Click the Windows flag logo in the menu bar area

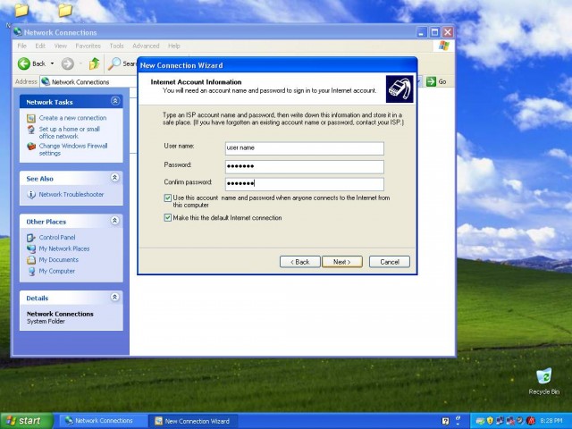point(444,46)
